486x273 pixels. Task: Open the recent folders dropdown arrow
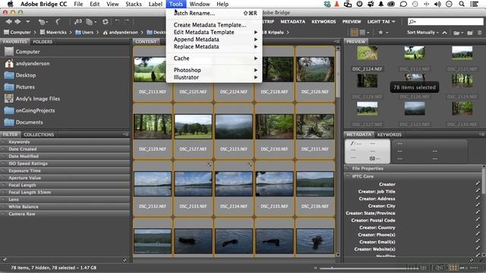[x=28, y=22]
